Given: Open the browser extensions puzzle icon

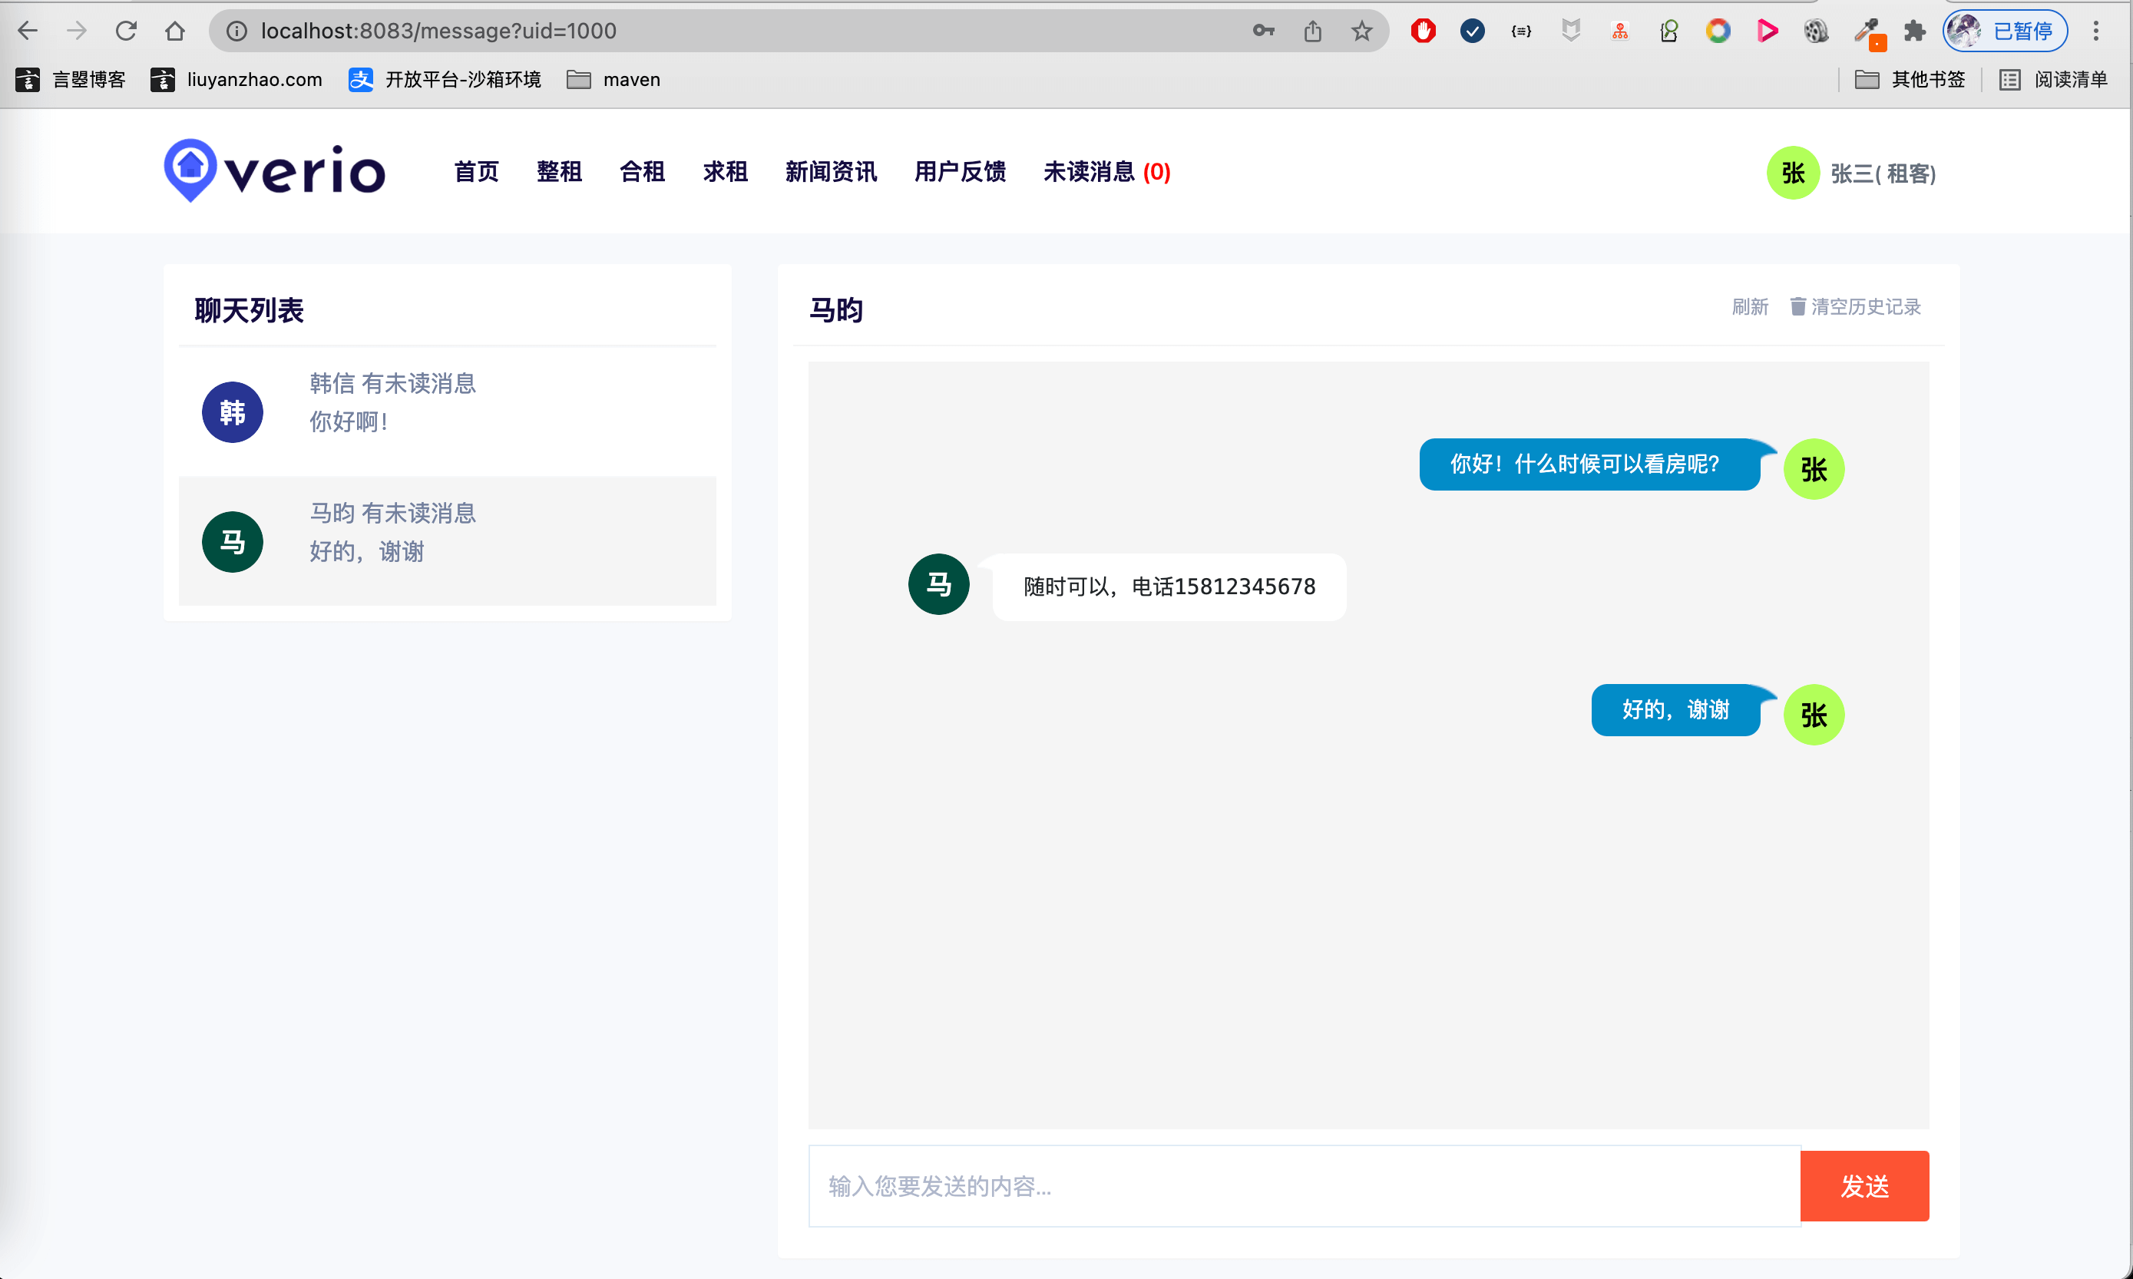Looking at the screenshot, I should (x=1915, y=31).
